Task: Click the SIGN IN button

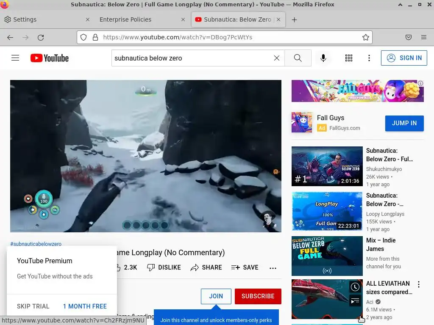Action: pyautogui.click(x=404, y=58)
